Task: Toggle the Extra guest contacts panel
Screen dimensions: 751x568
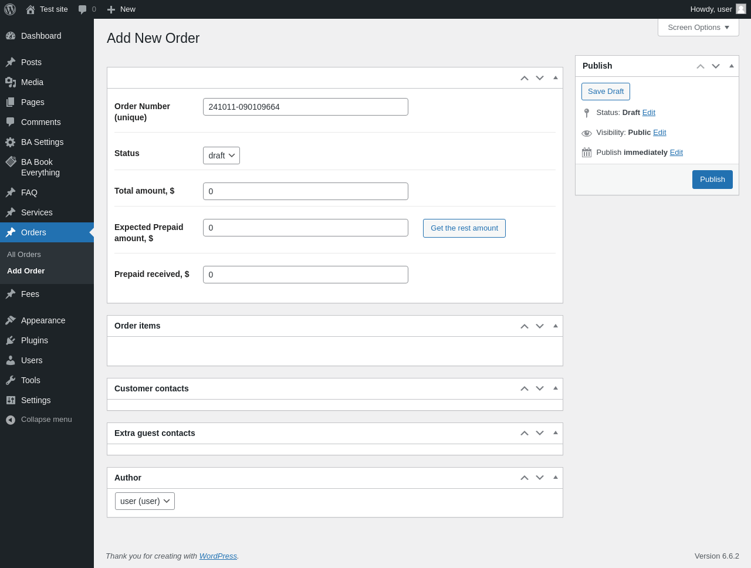Action: (556, 433)
